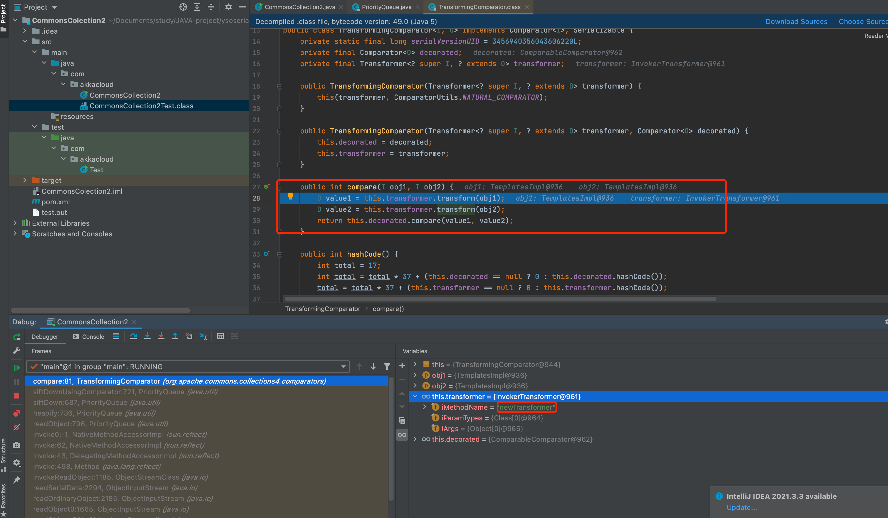This screenshot has width=888, height=518.
Task: Close the PriorityQueue.java tab
Action: 418,7
